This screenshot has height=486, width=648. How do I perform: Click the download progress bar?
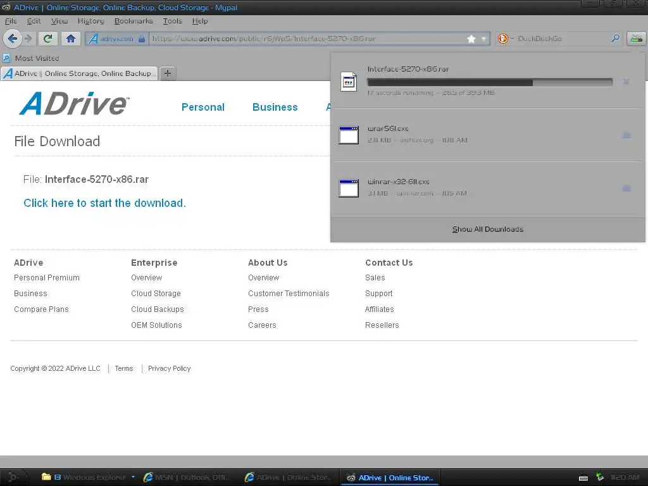[490, 82]
